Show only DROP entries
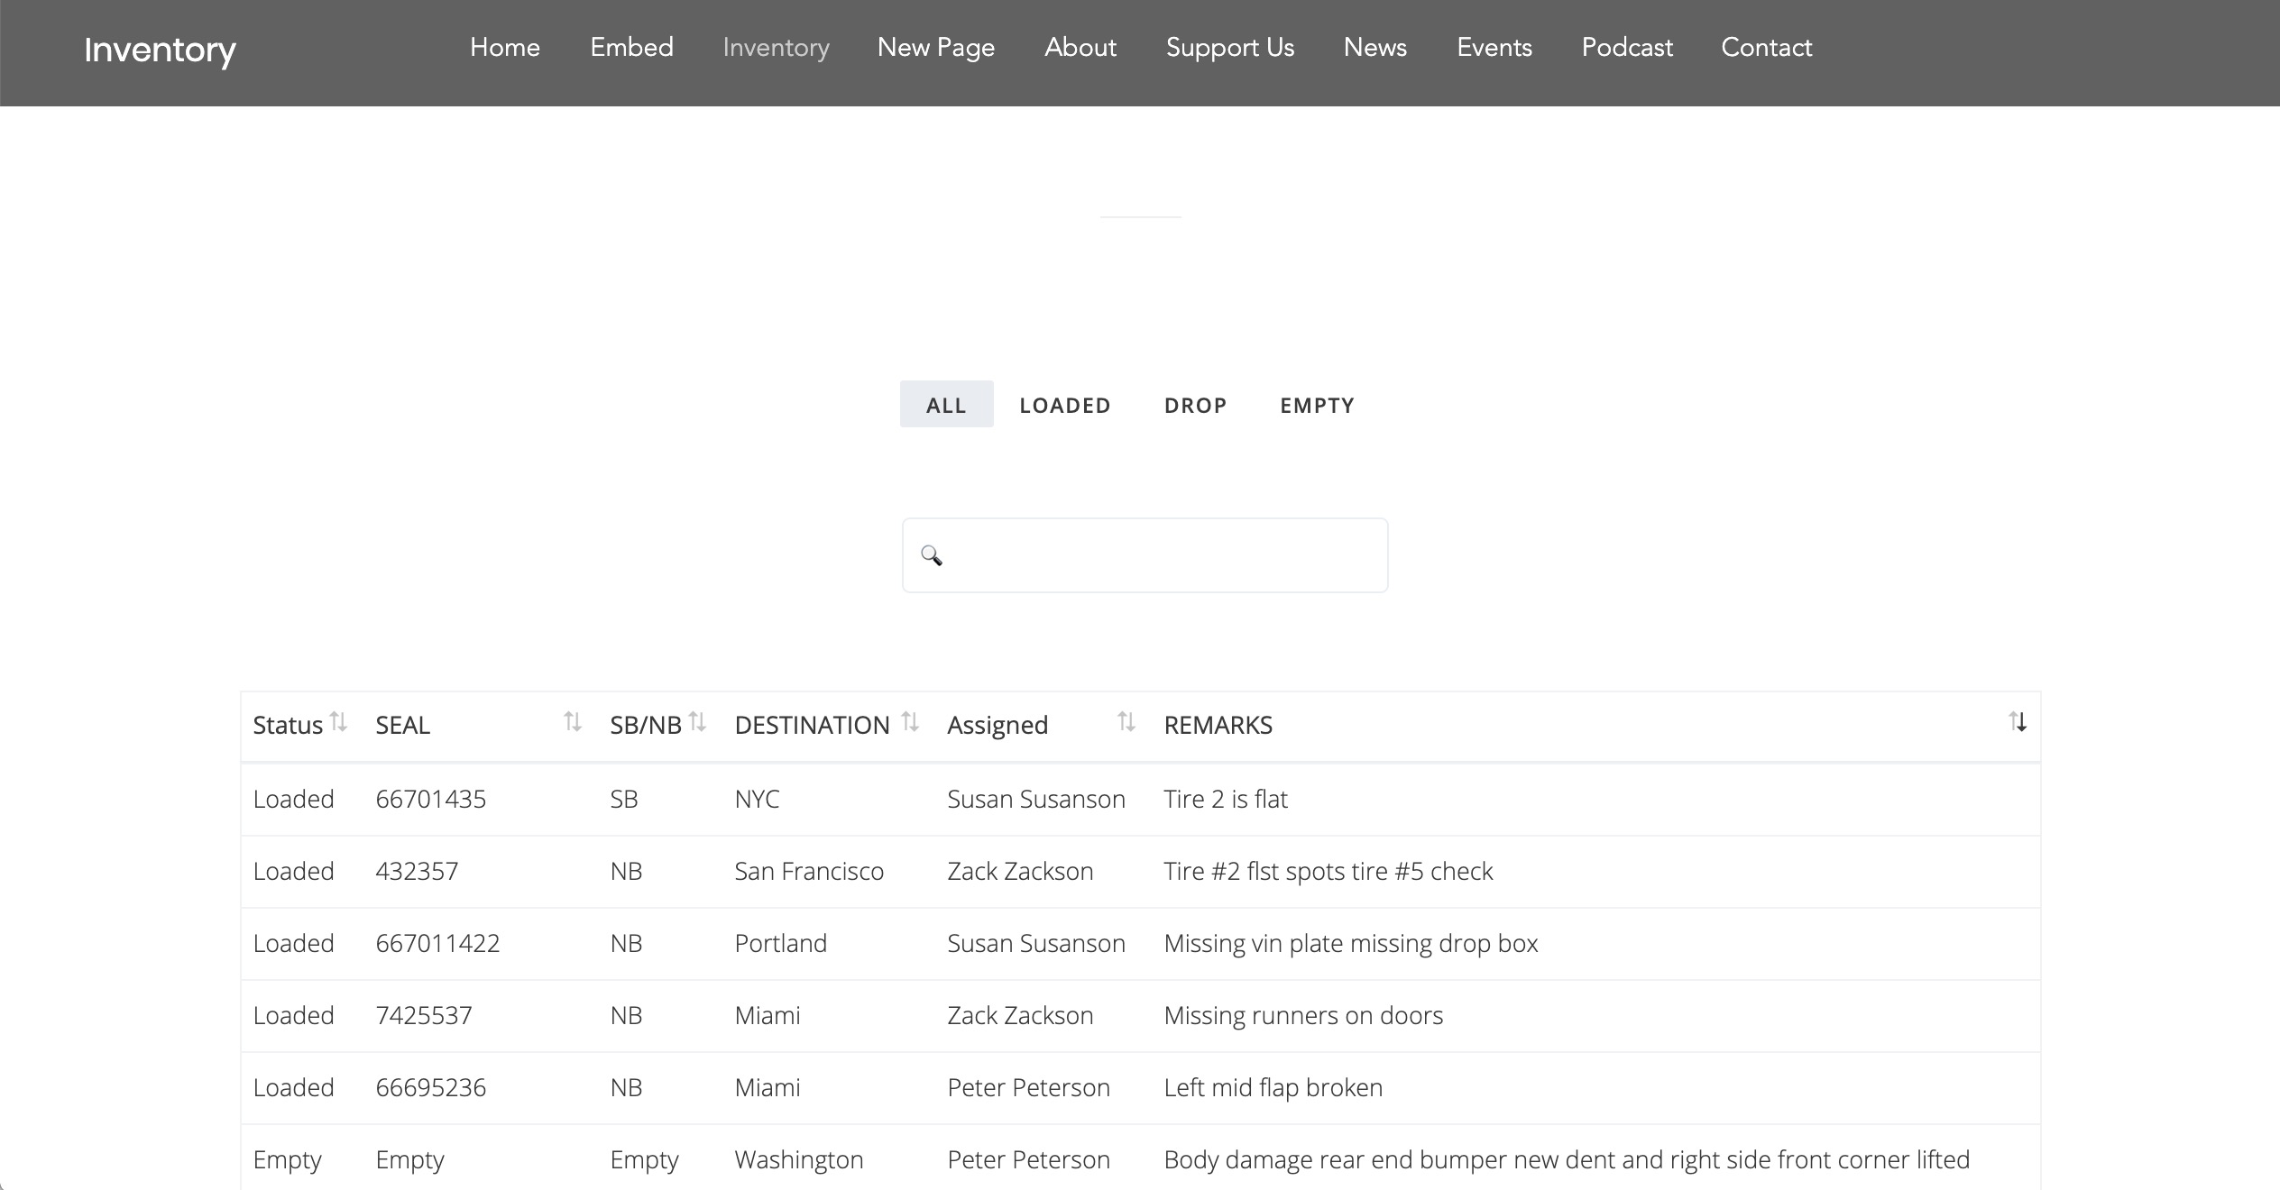The width and height of the screenshot is (2280, 1190). [x=1195, y=405]
